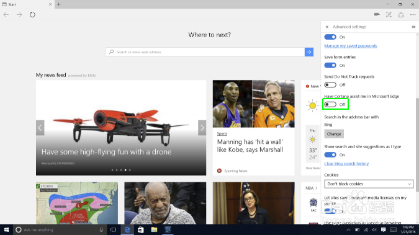
Task: Open File Explorer from the taskbar
Action: [154, 229]
